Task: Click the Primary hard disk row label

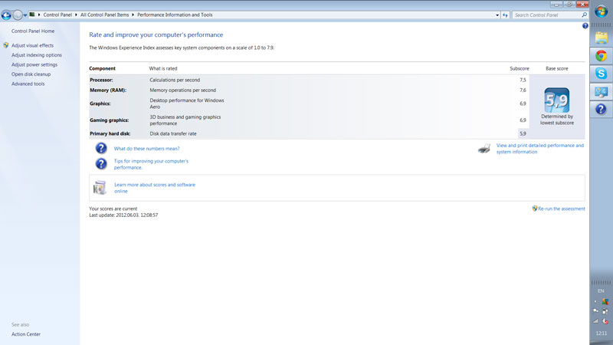Action: coord(110,133)
